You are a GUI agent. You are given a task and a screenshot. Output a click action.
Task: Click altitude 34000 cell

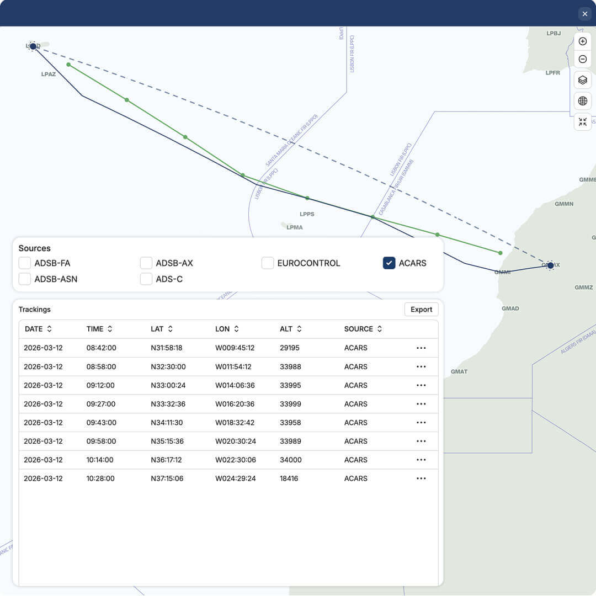coord(291,460)
